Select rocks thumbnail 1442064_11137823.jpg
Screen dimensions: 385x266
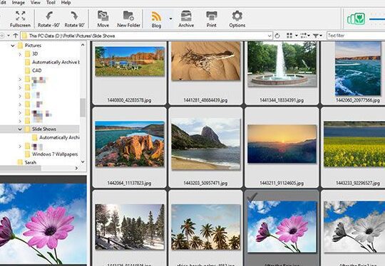tap(130, 144)
